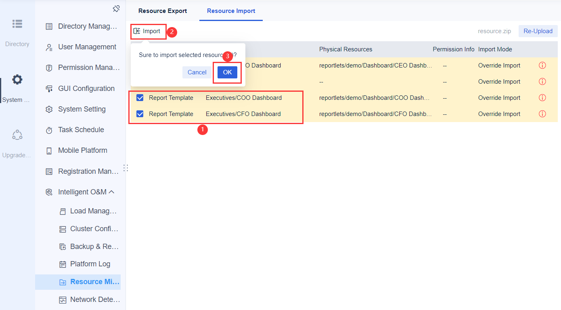Click the User Management menu icon
Viewport: 561px width, 310px height.
click(x=49, y=47)
